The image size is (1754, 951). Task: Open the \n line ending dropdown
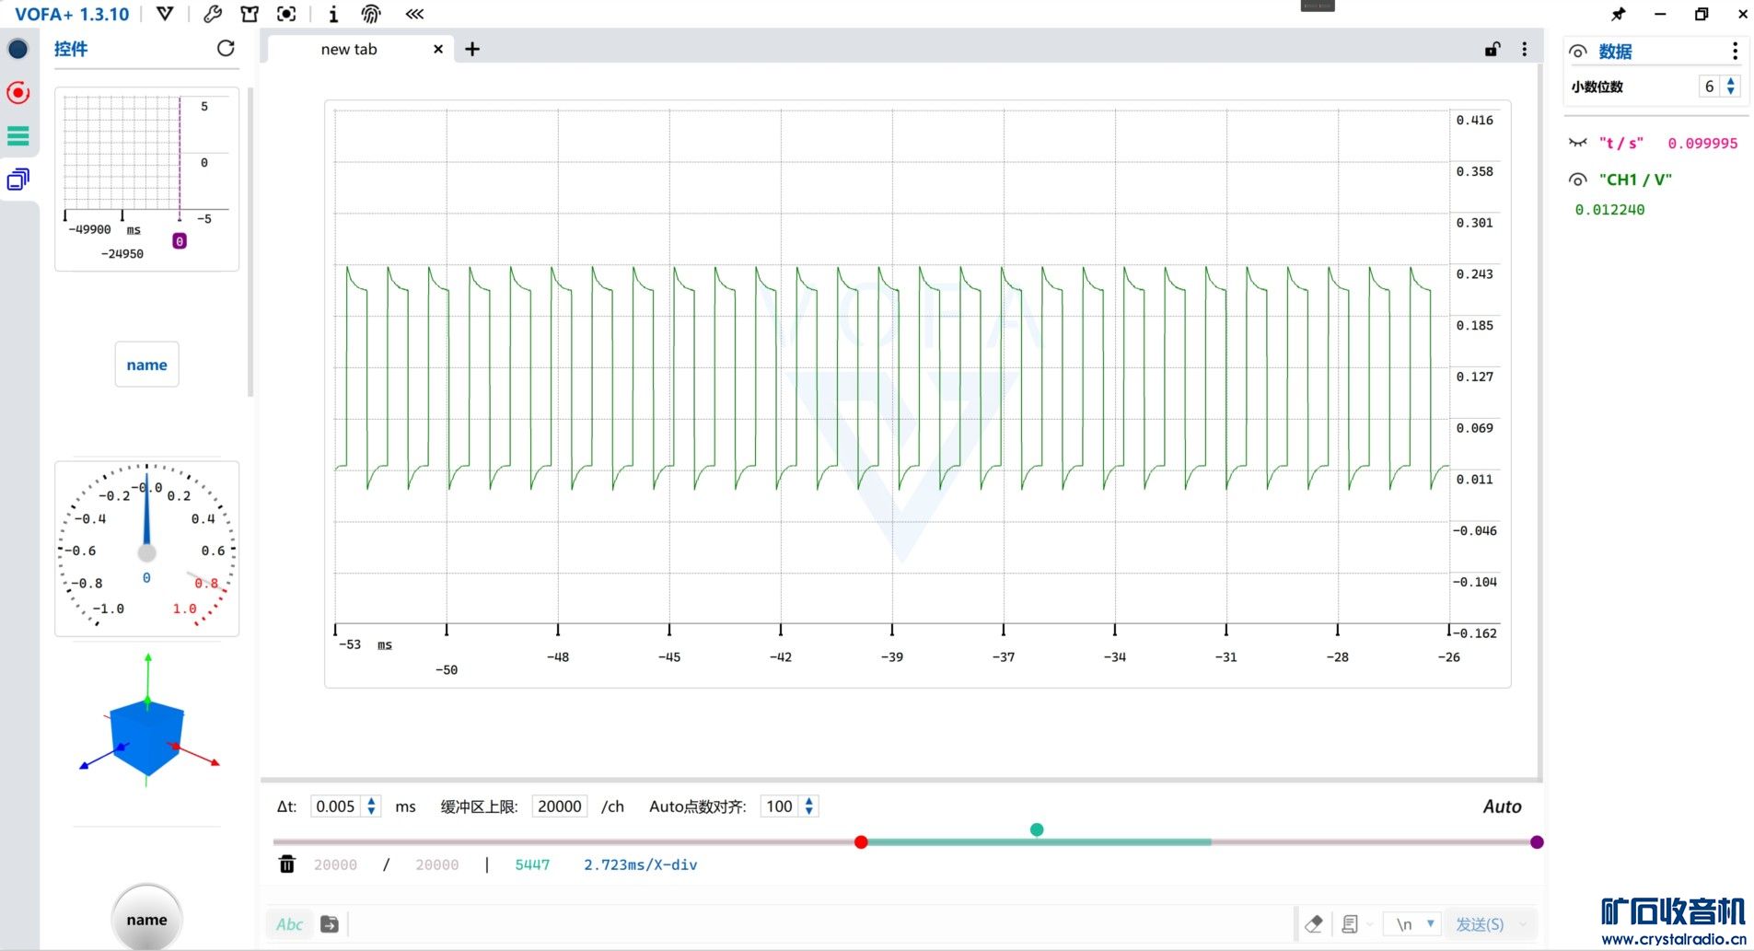coord(1415,923)
